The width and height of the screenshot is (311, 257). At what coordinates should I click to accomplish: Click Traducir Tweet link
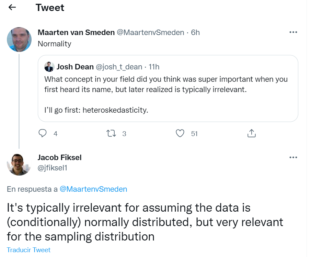[x=29, y=250]
